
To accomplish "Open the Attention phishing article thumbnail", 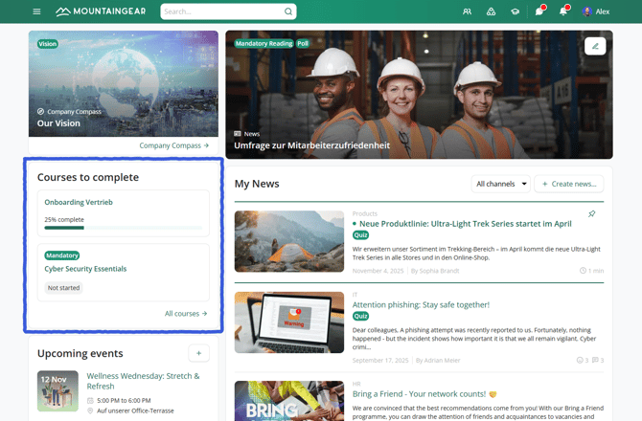I will tap(288, 322).
